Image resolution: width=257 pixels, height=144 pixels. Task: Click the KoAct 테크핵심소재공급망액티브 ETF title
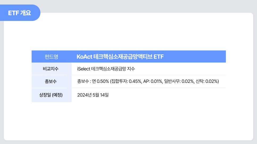click(120, 57)
